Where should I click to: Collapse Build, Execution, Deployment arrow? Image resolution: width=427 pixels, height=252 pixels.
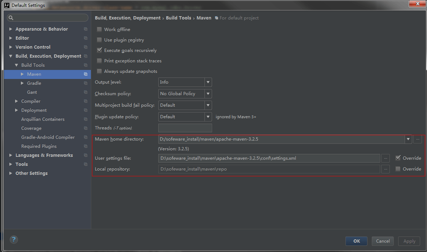[x=10, y=56]
